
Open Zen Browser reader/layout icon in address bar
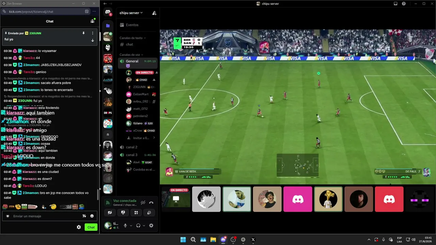87,12
